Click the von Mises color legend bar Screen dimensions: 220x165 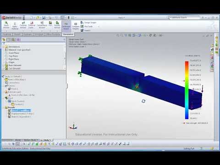point(187,90)
